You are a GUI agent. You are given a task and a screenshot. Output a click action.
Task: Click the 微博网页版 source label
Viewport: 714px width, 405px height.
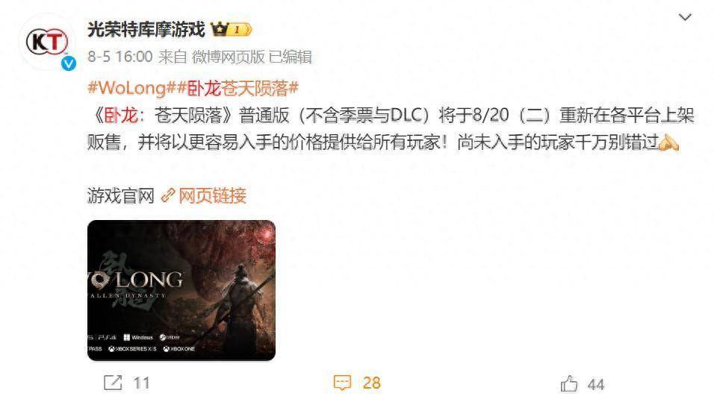(x=228, y=57)
